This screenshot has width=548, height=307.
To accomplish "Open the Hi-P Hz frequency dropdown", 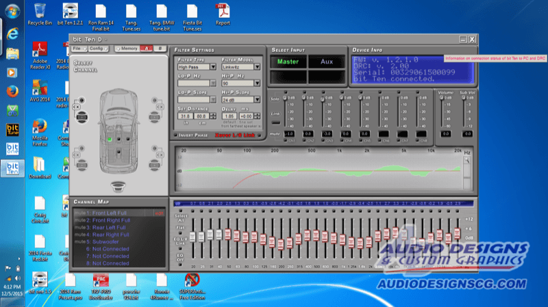I will pos(258,83).
